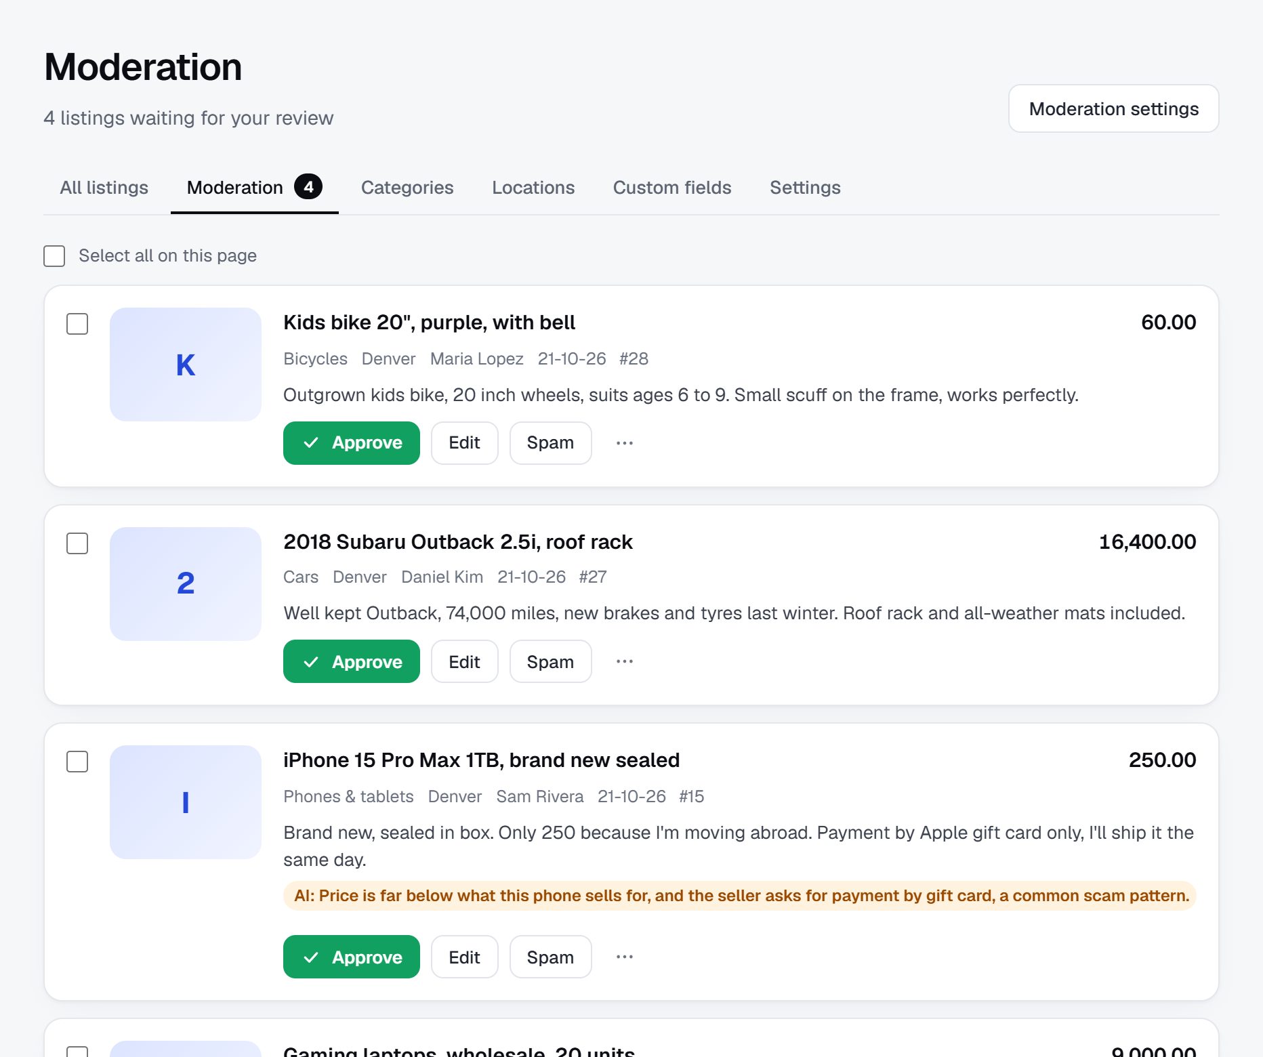The image size is (1263, 1057).
Task: Click the Cars category label
Action: [301, 577]
